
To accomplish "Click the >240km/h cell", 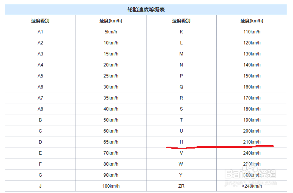I will coord(252,186).
